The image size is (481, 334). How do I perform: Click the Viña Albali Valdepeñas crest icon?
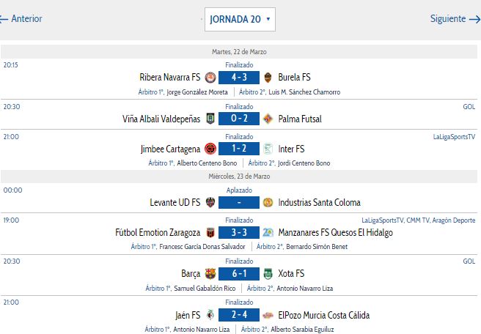pos(210,119)
